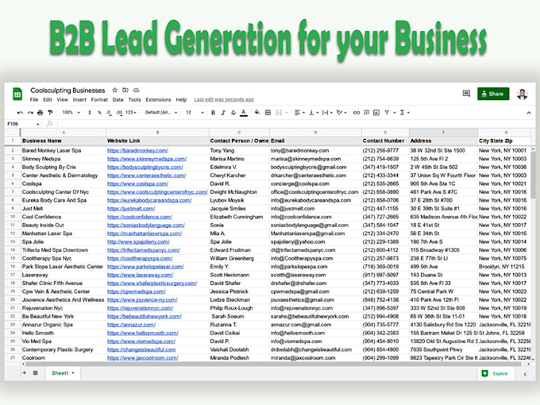Undo the last action
Screen dimensions: 540x405
pos(20,113)
